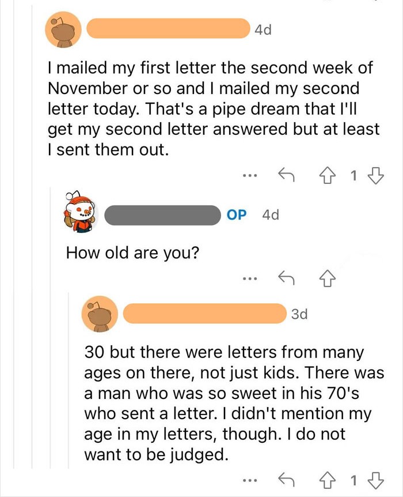
Task: Upvote the '30 but there were letters' comment
Action: pos(328,480)
